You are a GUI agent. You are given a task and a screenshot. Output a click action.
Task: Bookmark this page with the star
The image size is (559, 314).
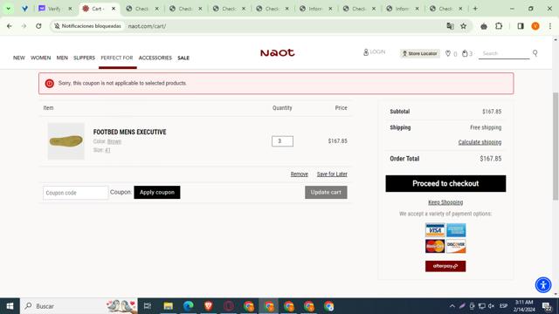pos(464,26)
